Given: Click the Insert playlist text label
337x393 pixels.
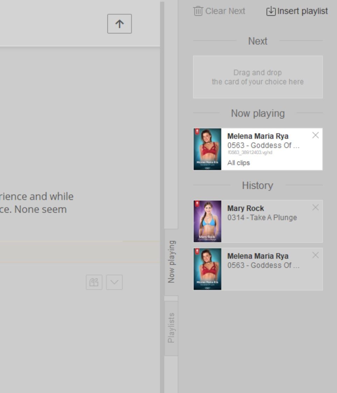Looking at the screenshot, I should [302, 11].
